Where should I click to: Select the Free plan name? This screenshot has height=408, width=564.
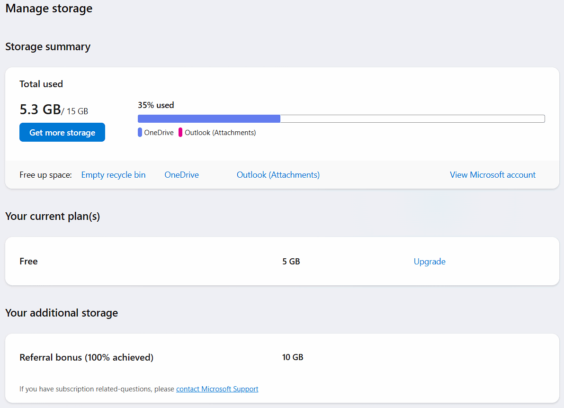tap(28, 261)
